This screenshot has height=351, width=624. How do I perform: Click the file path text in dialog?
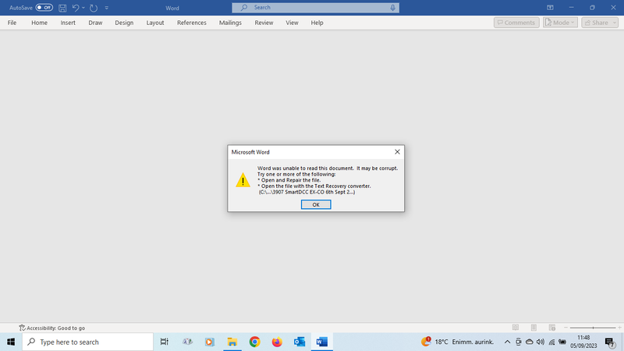[307, 192]
